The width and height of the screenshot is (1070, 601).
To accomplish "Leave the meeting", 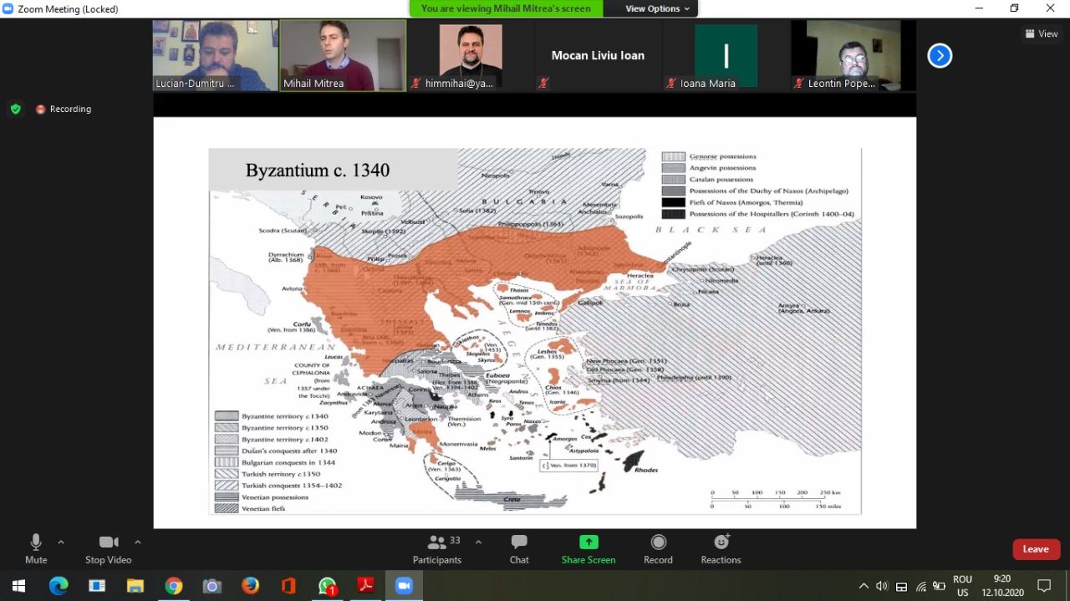I will [1036, 549].
